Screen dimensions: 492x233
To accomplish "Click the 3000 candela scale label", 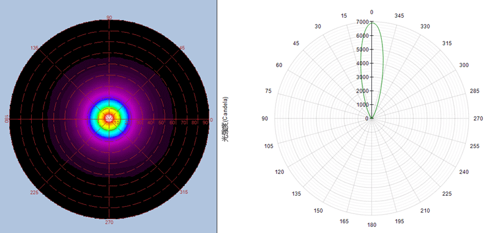I will pyautogui.click(x=363, y=77).
